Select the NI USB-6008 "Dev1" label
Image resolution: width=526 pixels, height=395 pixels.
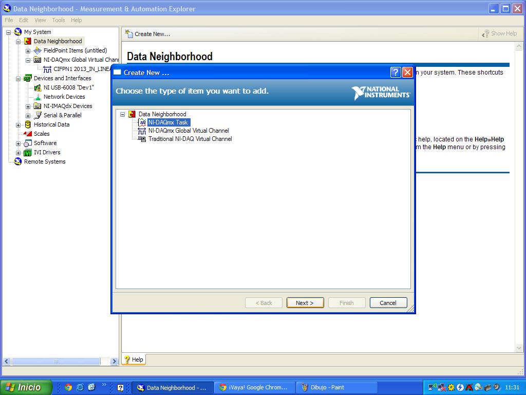tap(69, 87)
